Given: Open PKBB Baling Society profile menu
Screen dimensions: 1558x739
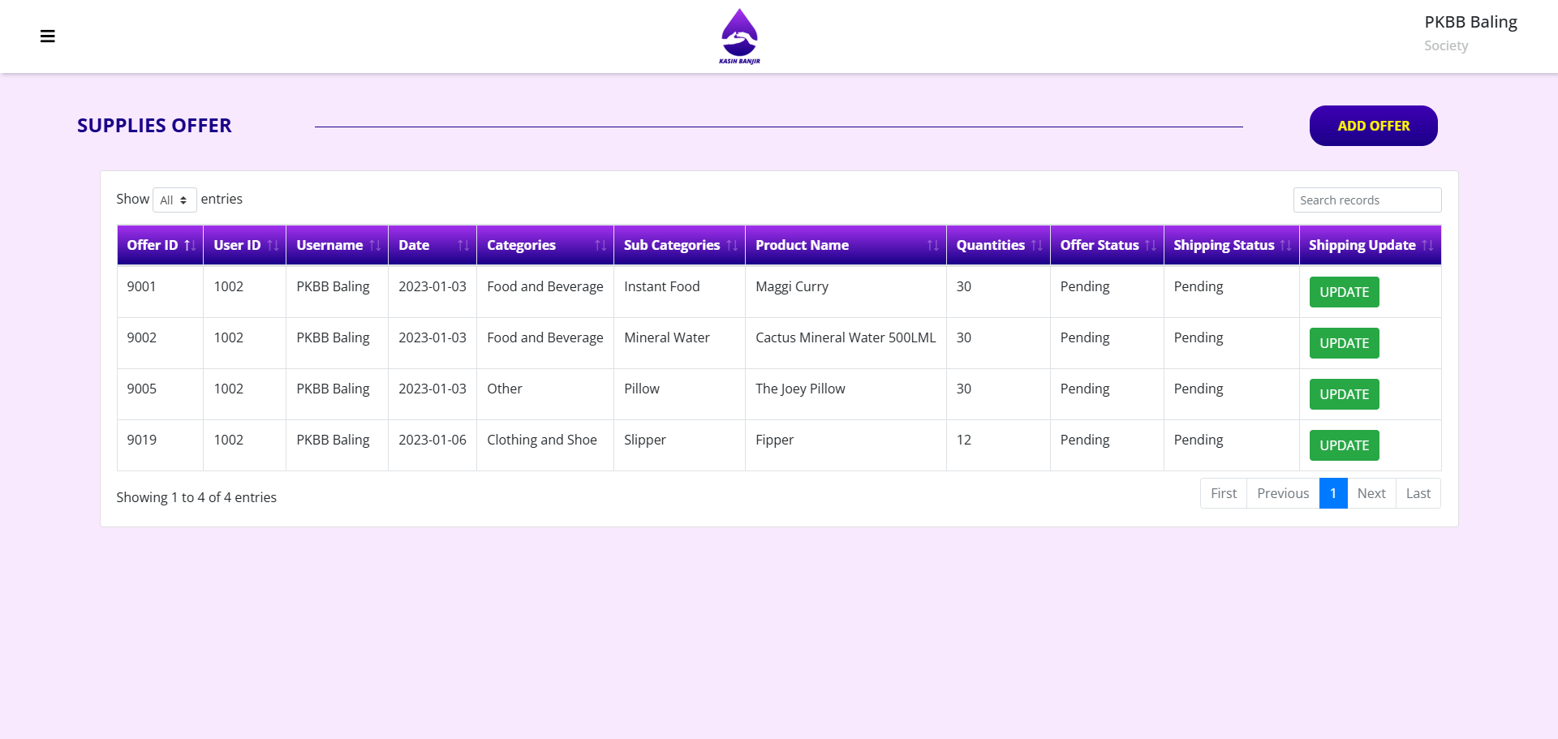Looking at the screenshot, I should click(1470, 33).
